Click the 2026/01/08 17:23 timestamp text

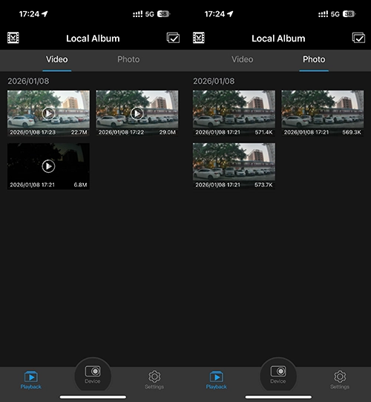point(33,132)
